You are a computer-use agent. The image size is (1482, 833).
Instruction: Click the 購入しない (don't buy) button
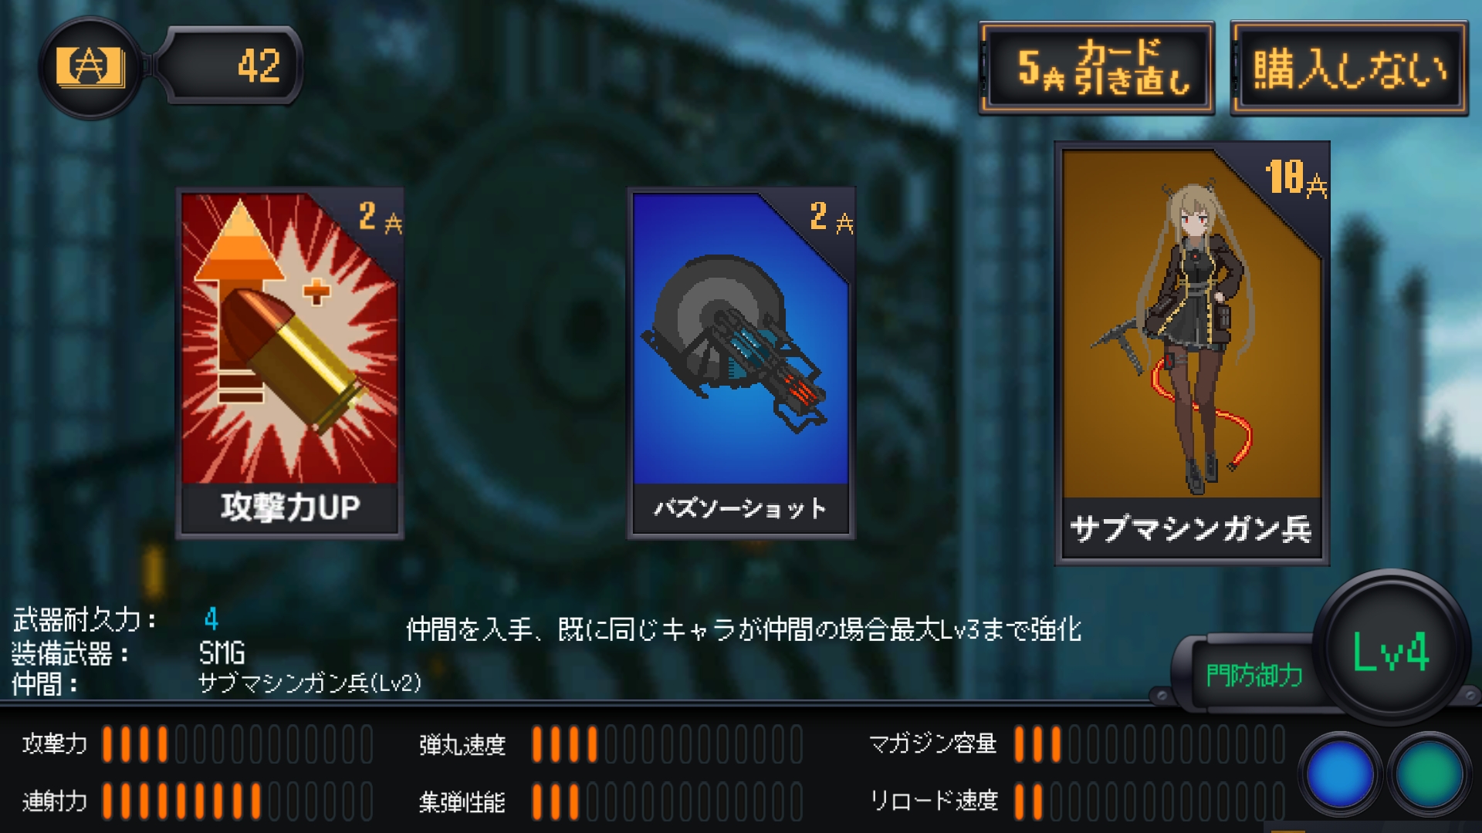(1348, 68)
